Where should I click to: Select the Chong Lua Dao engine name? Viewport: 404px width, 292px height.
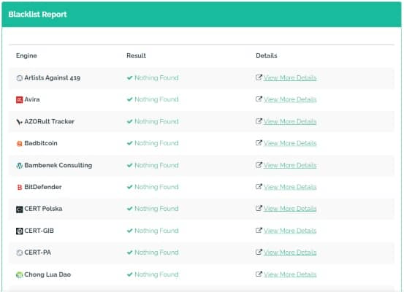pyautogui.click(x=47, y=274)
